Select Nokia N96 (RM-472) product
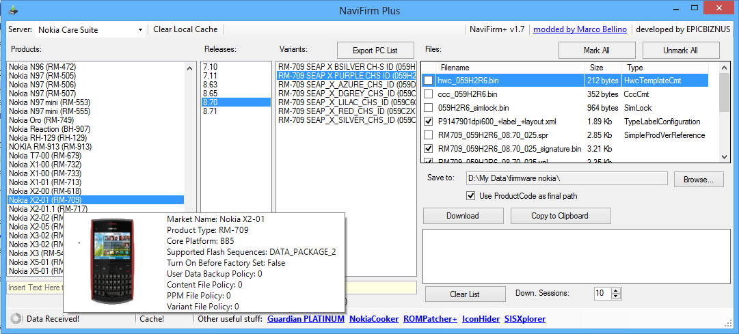739x334 pixels. point(96,66)
